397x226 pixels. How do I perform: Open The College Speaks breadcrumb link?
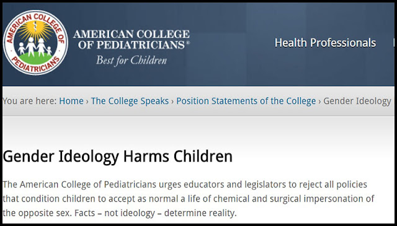(x=130, y=101)
